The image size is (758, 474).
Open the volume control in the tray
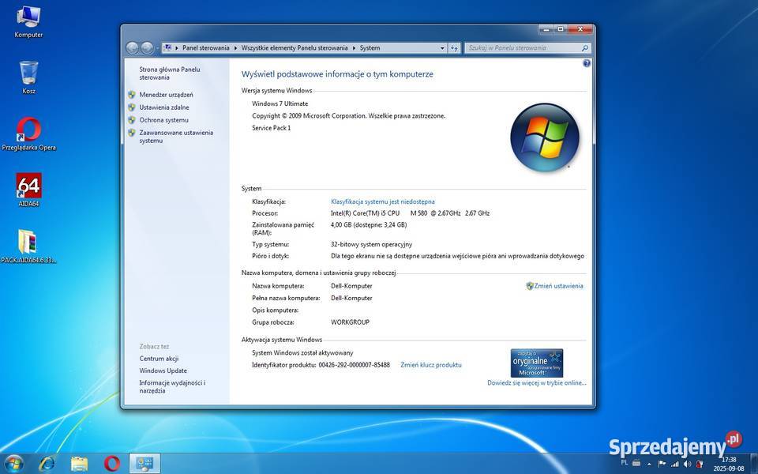click(x=686, y=463)
